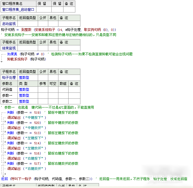Click the 卸载系统钩子 command call

tap(17, 59)
